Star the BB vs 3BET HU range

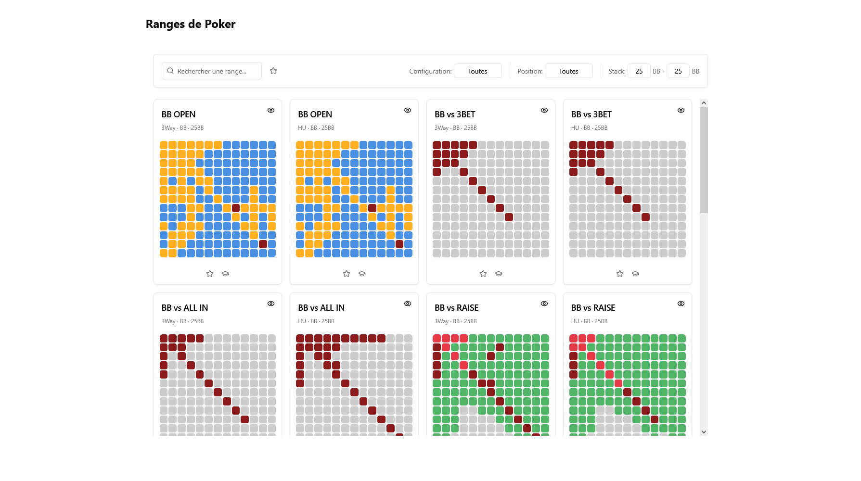click(x=620, y=274)
